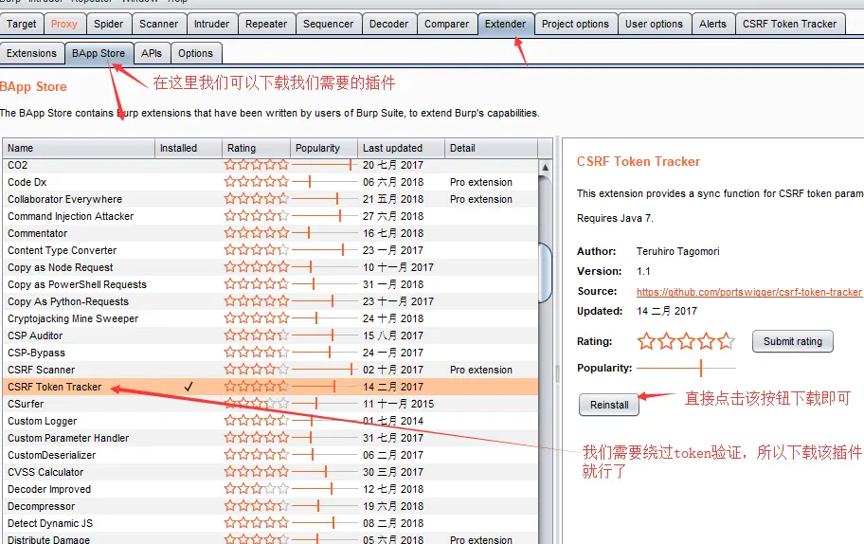Viewport: 864px width, 544px height.
Task: Select the CSP-Bypass extension
Action: (270, 353)
